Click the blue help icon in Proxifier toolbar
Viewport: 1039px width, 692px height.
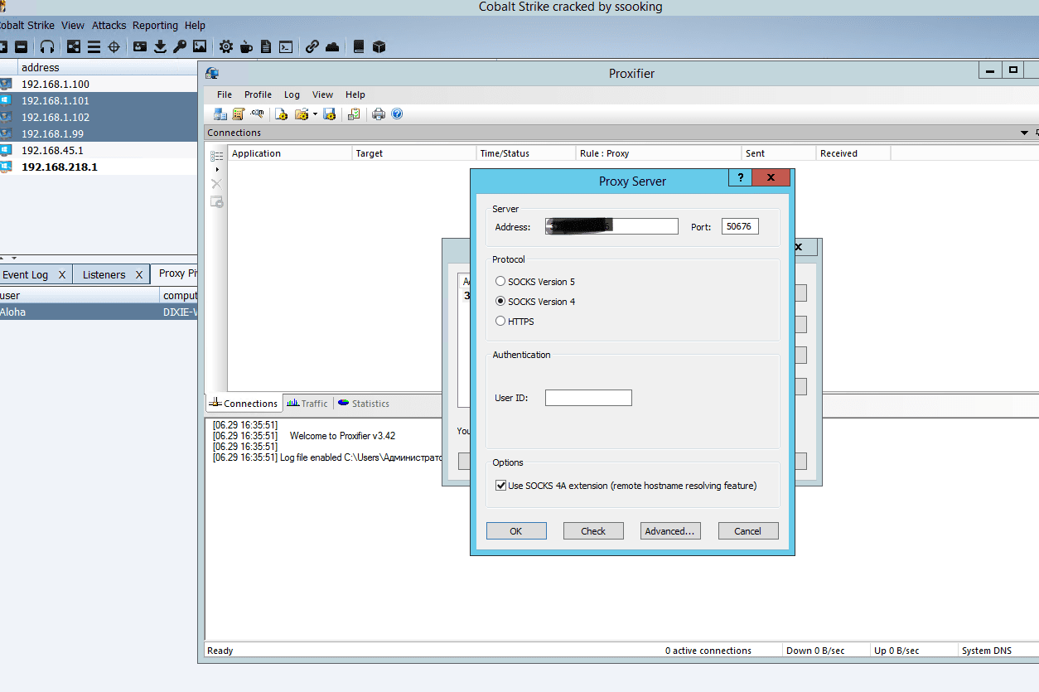point(397,114)
